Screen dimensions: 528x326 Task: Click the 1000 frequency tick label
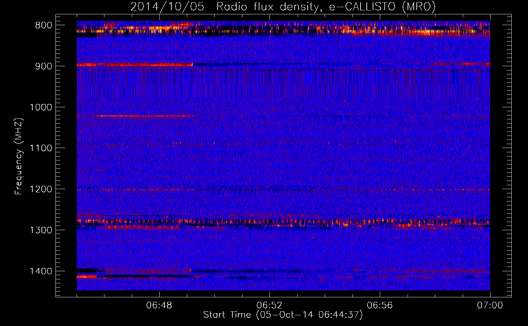click(41, 107)
